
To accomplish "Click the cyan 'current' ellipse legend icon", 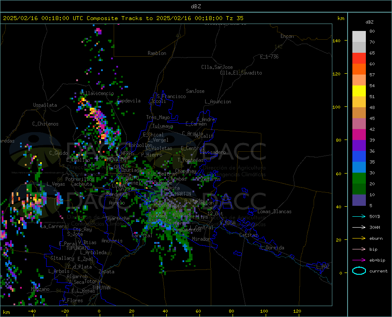I will pos(359,271).
